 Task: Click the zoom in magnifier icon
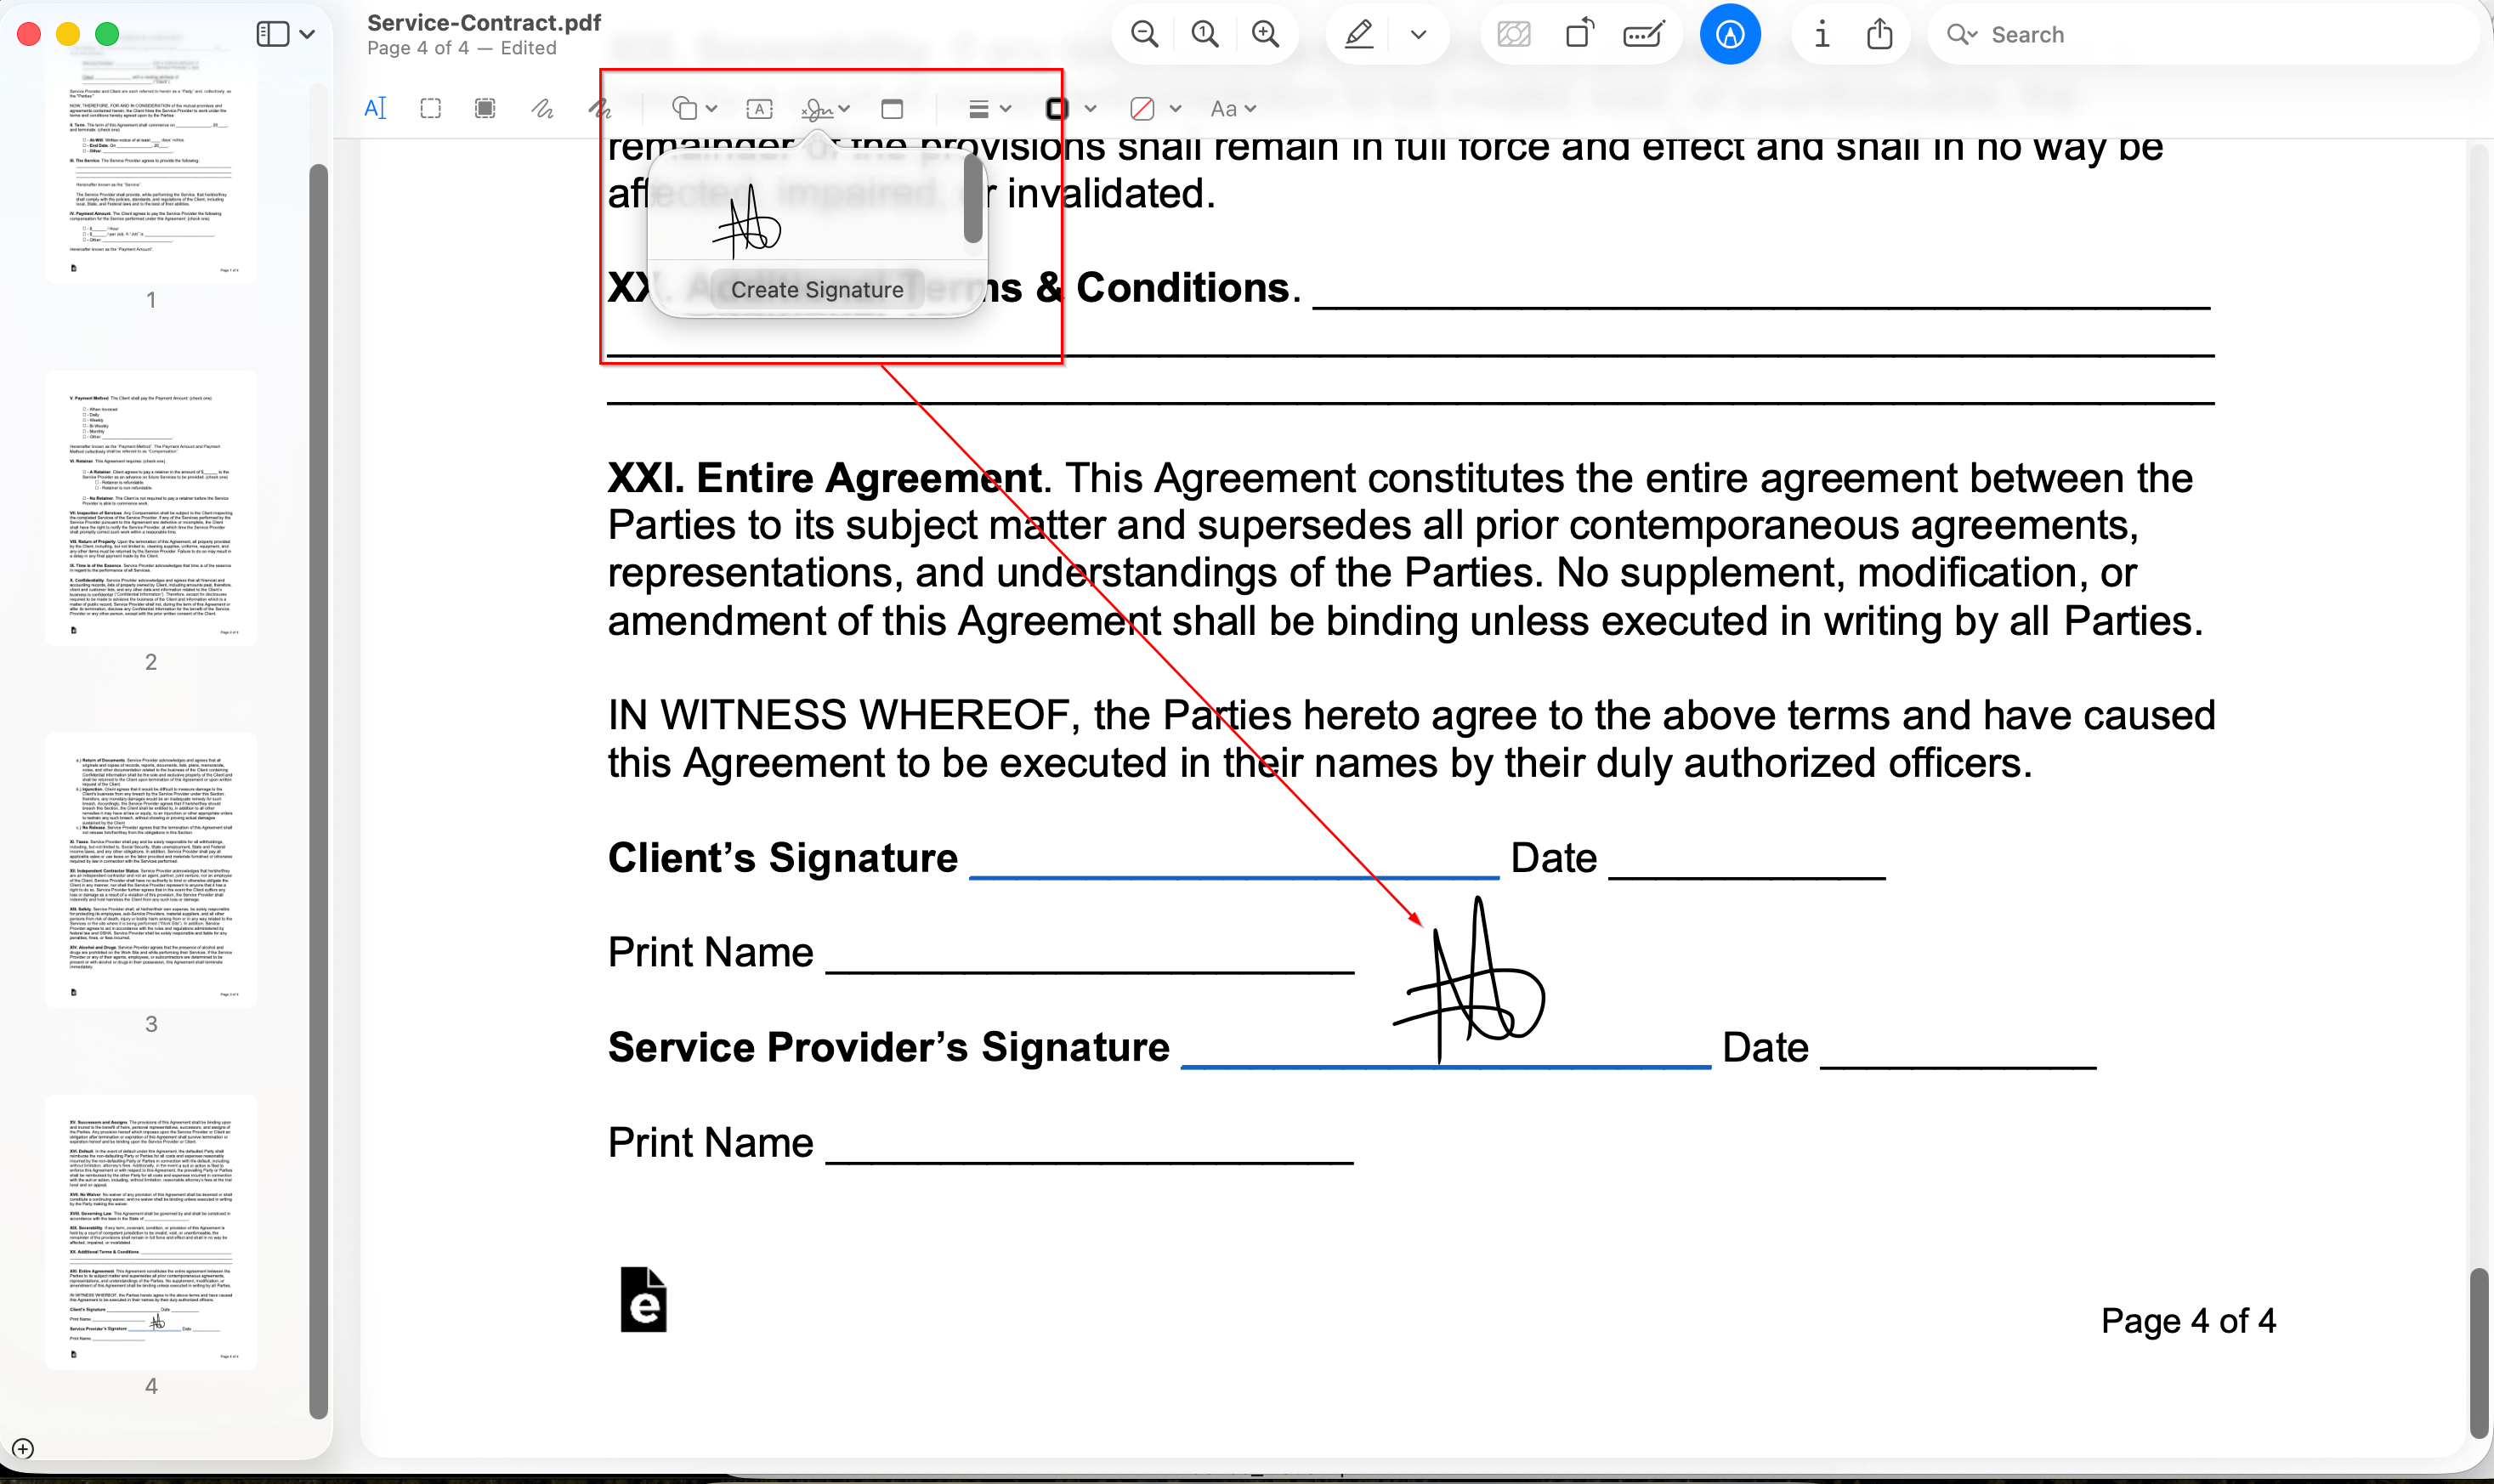[1264, 33]
